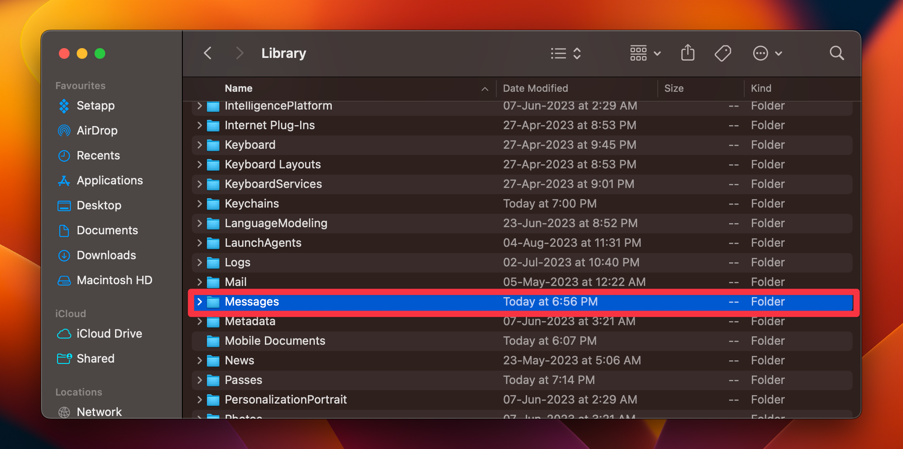
Task: Click the "23-Jun-2023 at 8:52 PM" date
Action: point(570,223)
